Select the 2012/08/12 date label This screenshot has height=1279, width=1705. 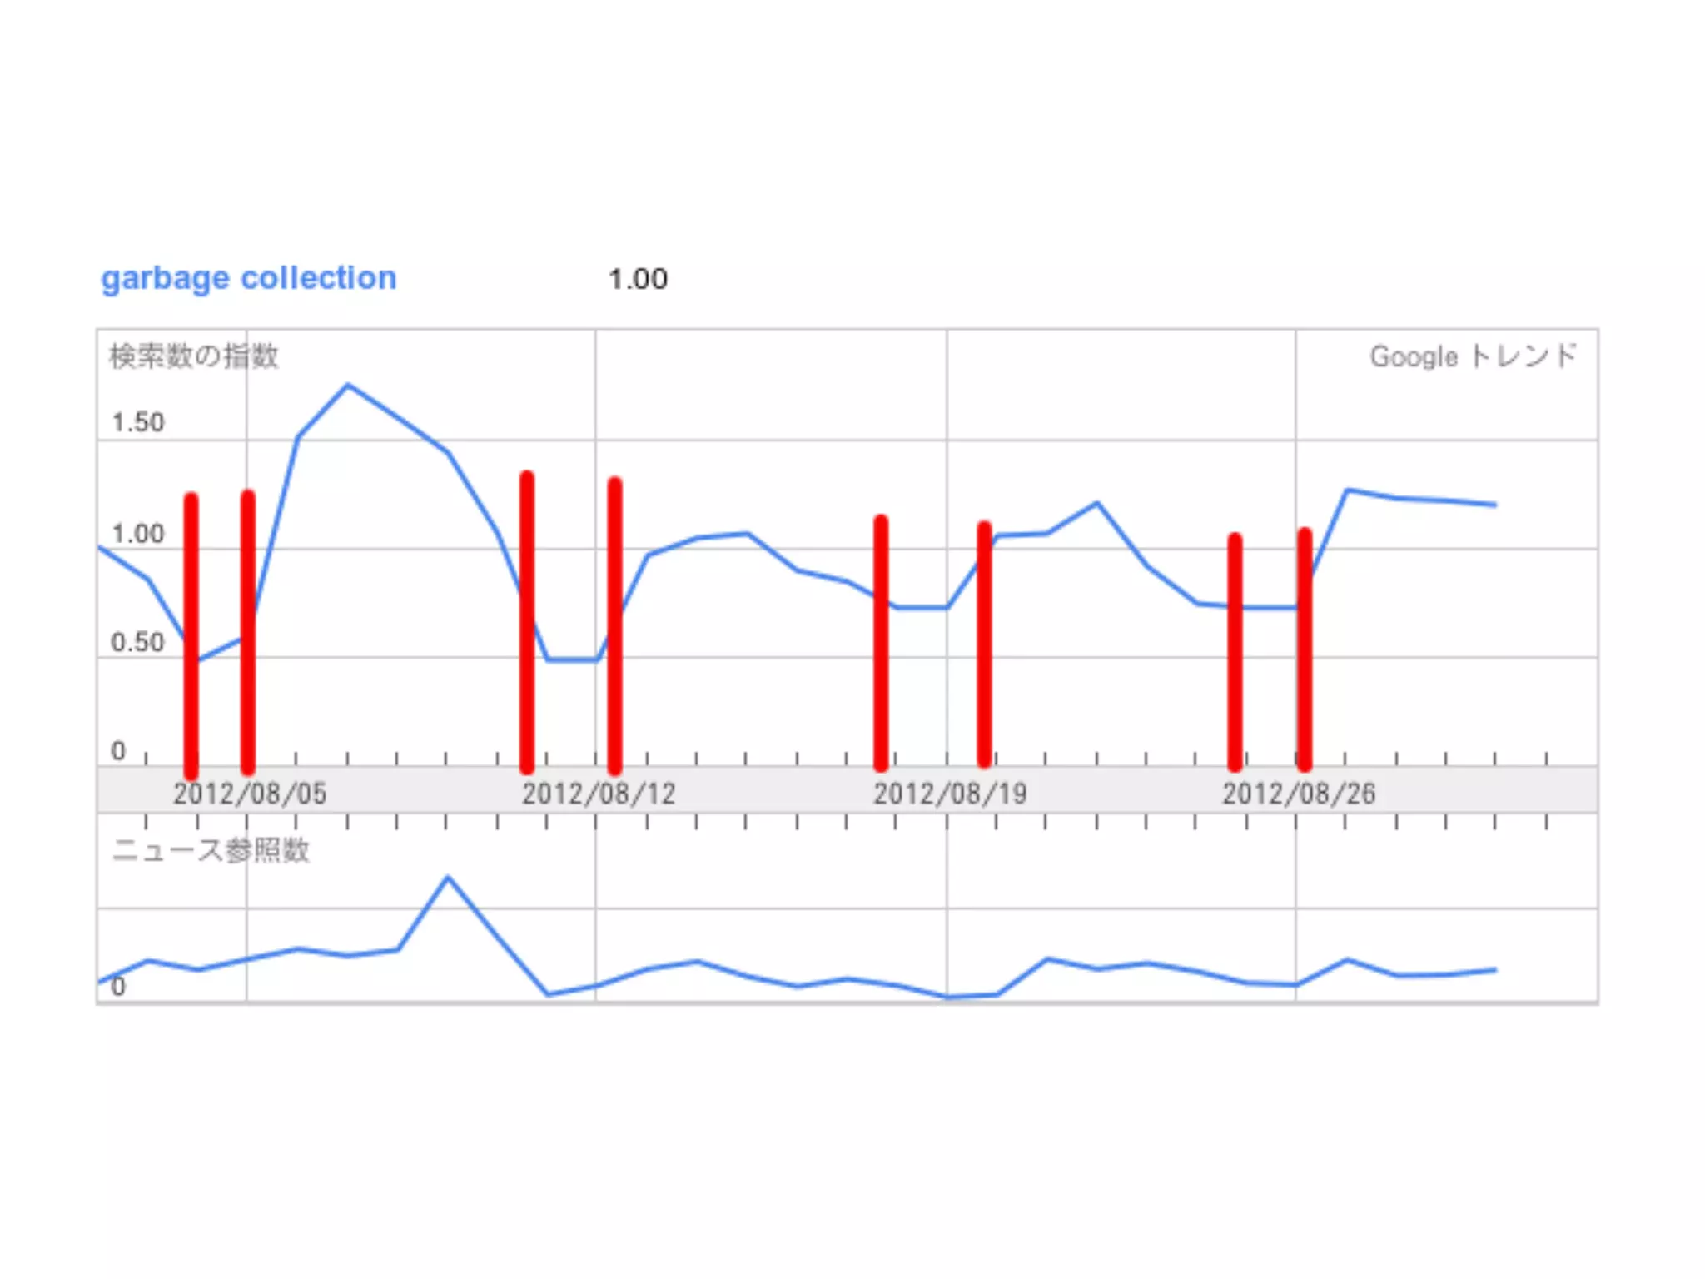click(x=599, y=794)
